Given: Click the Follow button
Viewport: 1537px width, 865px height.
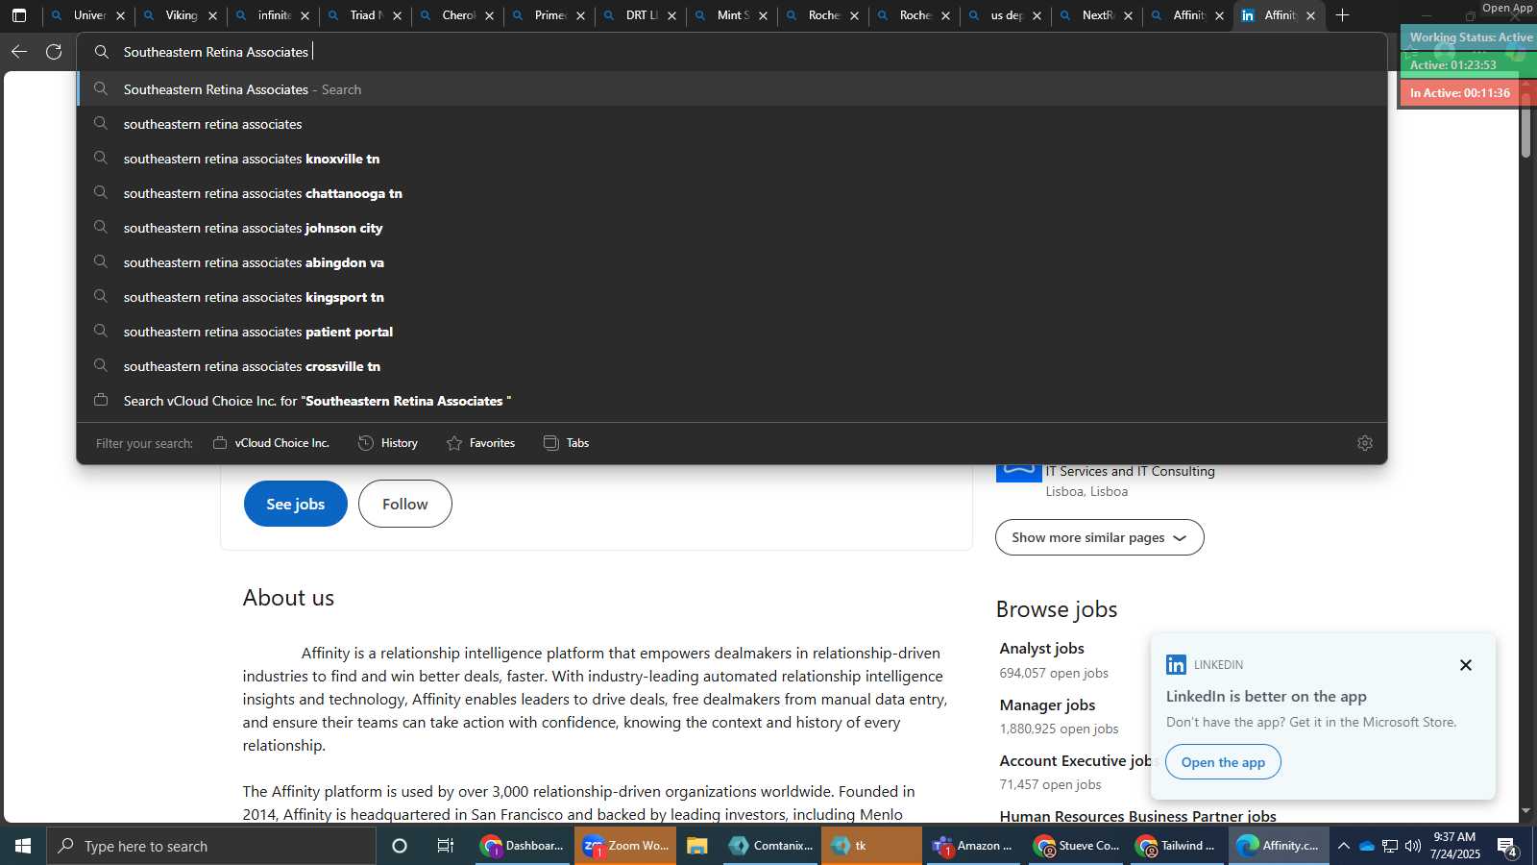Looking at the screenshot, I should tap(405, 504).
